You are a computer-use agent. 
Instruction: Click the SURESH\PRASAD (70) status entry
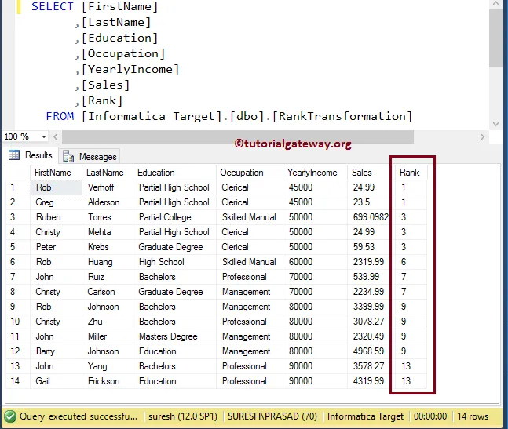272,416
